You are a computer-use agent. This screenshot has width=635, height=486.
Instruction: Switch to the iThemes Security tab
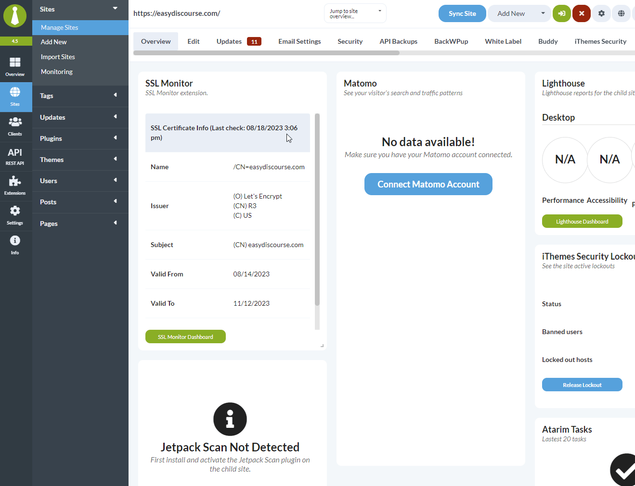pyautogui.click(x=600, y=41)
